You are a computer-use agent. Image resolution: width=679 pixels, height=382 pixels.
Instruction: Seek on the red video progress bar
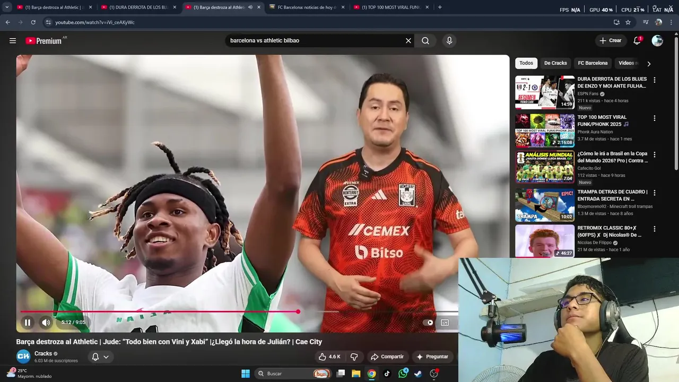159,312
